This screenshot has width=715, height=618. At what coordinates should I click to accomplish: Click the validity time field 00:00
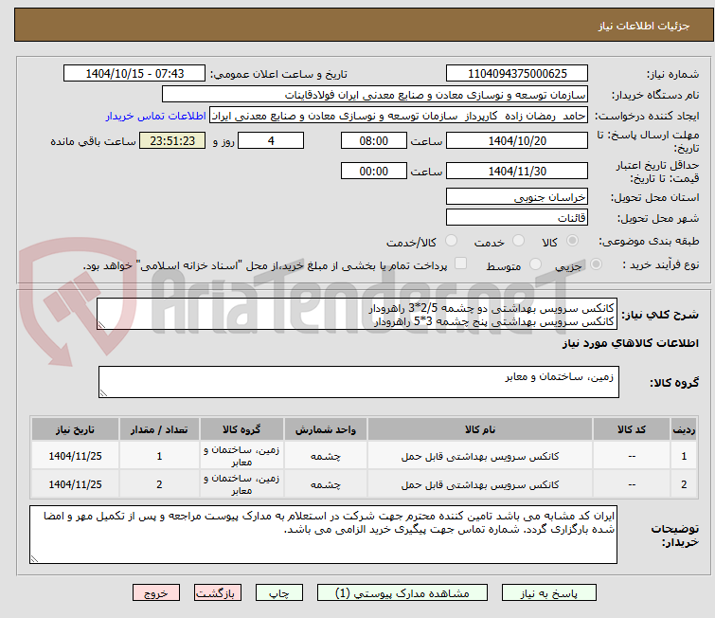pos(374,172)
